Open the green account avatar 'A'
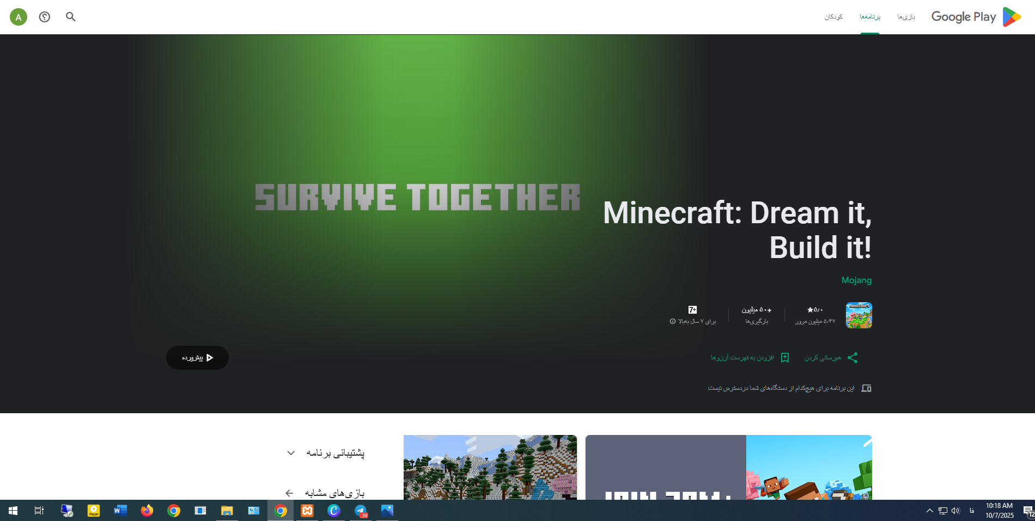The width and height of the screenshot is (1035, 521). point(19,17)
